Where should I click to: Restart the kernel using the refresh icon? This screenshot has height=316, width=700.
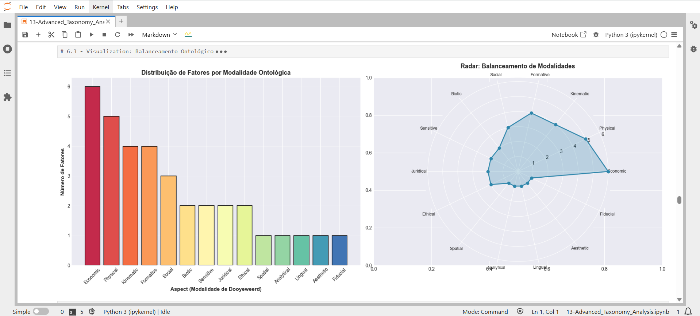[118, 35]
